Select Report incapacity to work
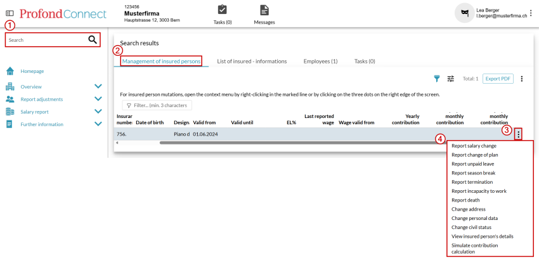The width and height of the screenshot is (539, 272). [x=479, y=191]
